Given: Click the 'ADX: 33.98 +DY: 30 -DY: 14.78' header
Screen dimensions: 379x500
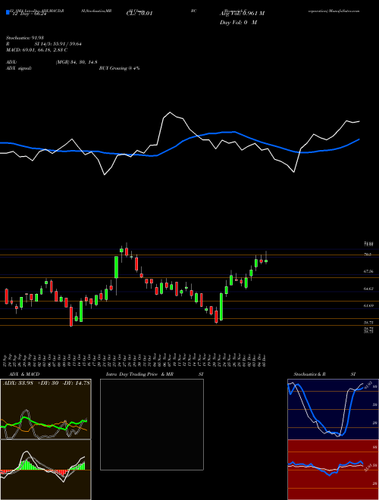Looking at the screenshot, I should click(x=46, y=383).
